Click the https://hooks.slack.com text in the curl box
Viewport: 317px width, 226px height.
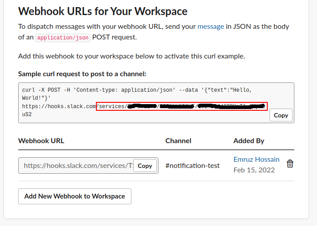coord(59,107)
